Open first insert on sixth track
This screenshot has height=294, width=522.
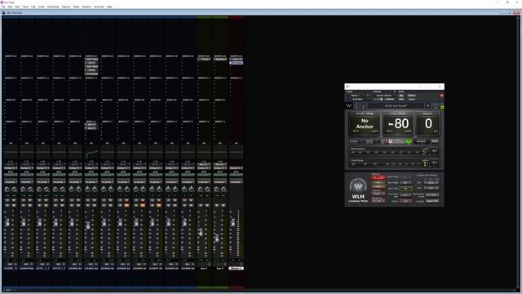pos(91,60)
